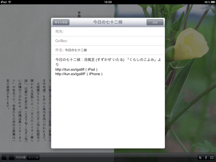Open the iPhone iTunes link http://itun.es/igs6fF
The image size is (216, 162).
[x=70, y=74]
